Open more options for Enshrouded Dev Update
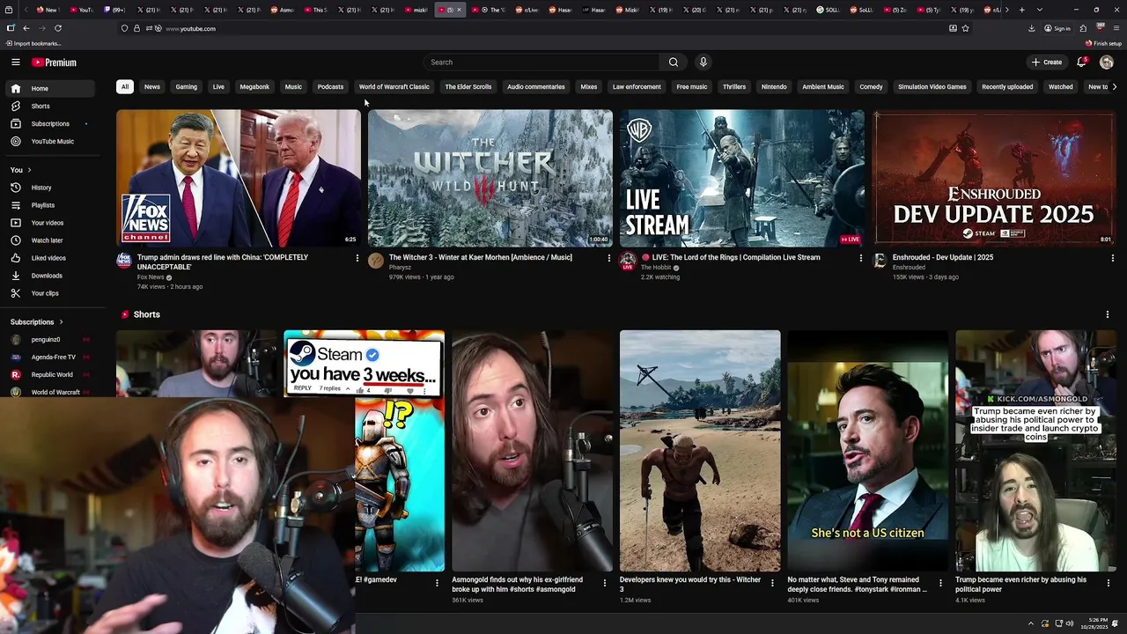This screenshot has height=634, width=1127. click(x=1113, y=258)
